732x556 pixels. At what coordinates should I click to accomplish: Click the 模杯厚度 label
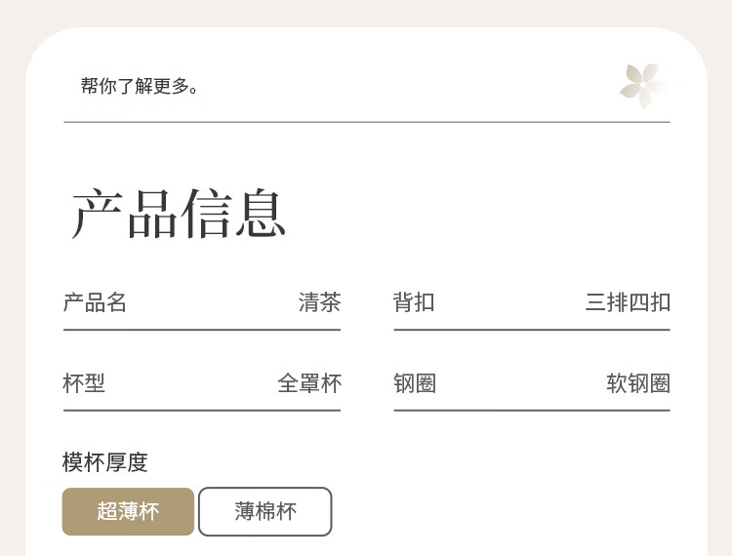(x=105, y=462)
